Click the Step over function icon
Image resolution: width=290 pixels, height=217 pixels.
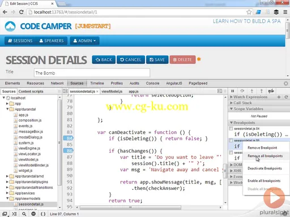(242, 91)
